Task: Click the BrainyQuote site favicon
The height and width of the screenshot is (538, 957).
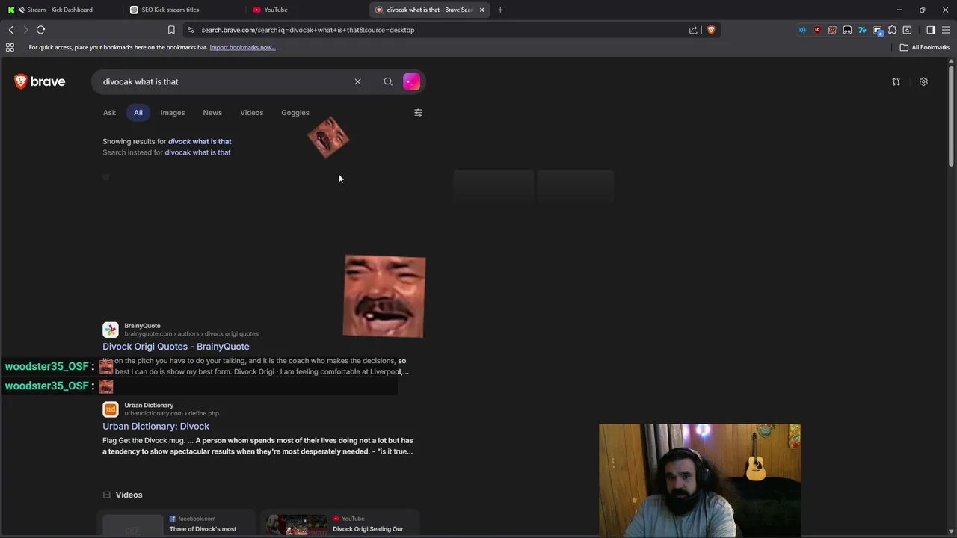Action: pyautogui.click(x=111, y=330)
